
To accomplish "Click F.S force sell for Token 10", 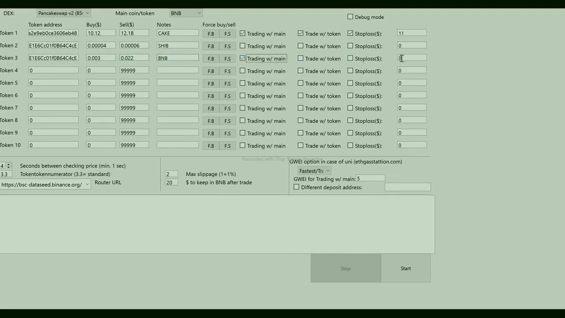I will [227, 146].
